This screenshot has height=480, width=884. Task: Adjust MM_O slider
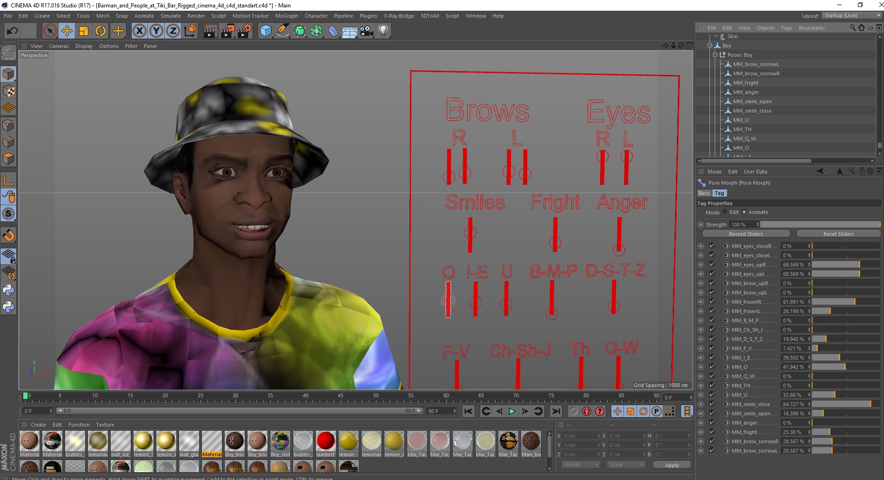[x=846, y=367]
